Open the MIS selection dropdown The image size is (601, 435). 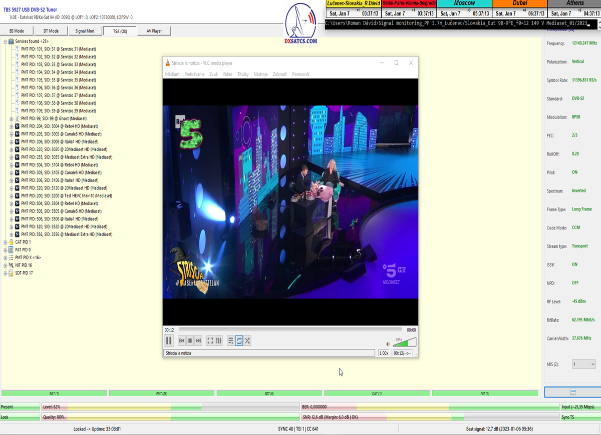(x=583, y=364)
